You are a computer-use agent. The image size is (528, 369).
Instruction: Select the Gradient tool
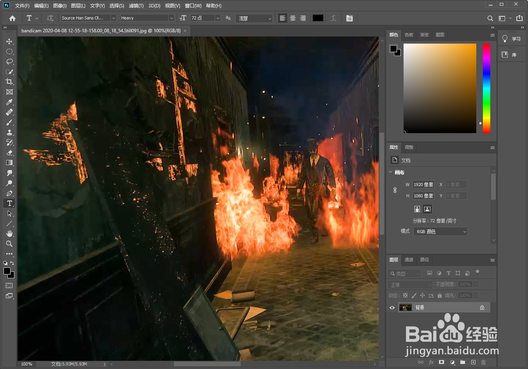(9, 163)
